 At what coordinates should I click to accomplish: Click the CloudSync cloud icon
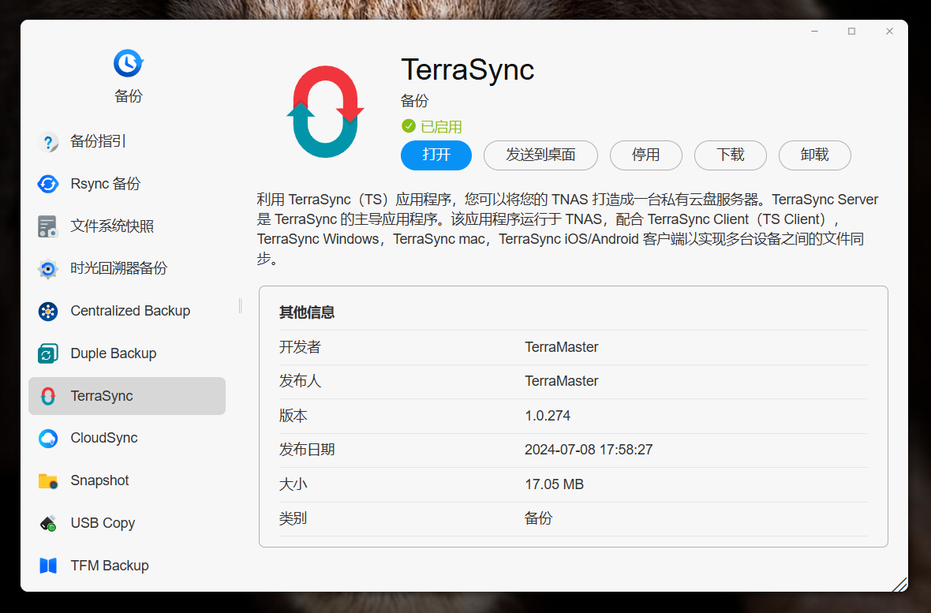[48, 439]
